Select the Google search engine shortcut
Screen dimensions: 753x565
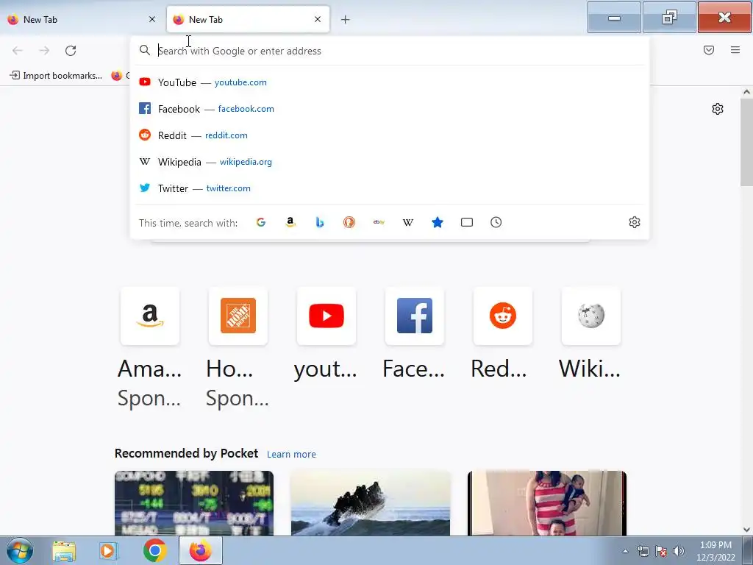(x=261, y=222)
